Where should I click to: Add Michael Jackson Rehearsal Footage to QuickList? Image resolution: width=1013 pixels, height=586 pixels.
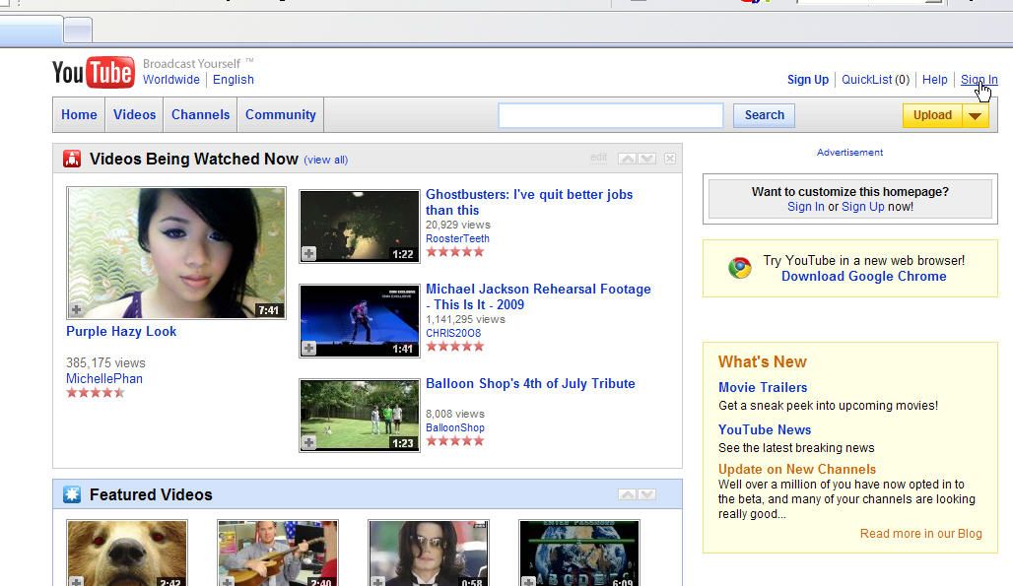(x=308, y=348)
